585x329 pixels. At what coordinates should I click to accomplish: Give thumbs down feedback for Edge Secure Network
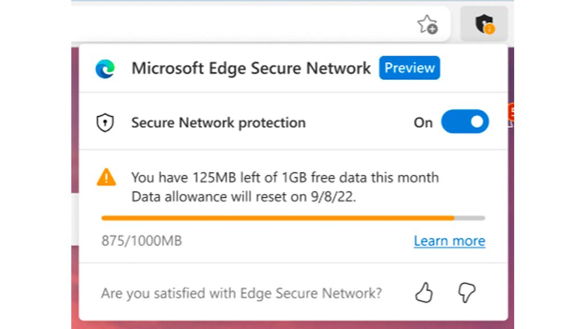coord(467,292)
